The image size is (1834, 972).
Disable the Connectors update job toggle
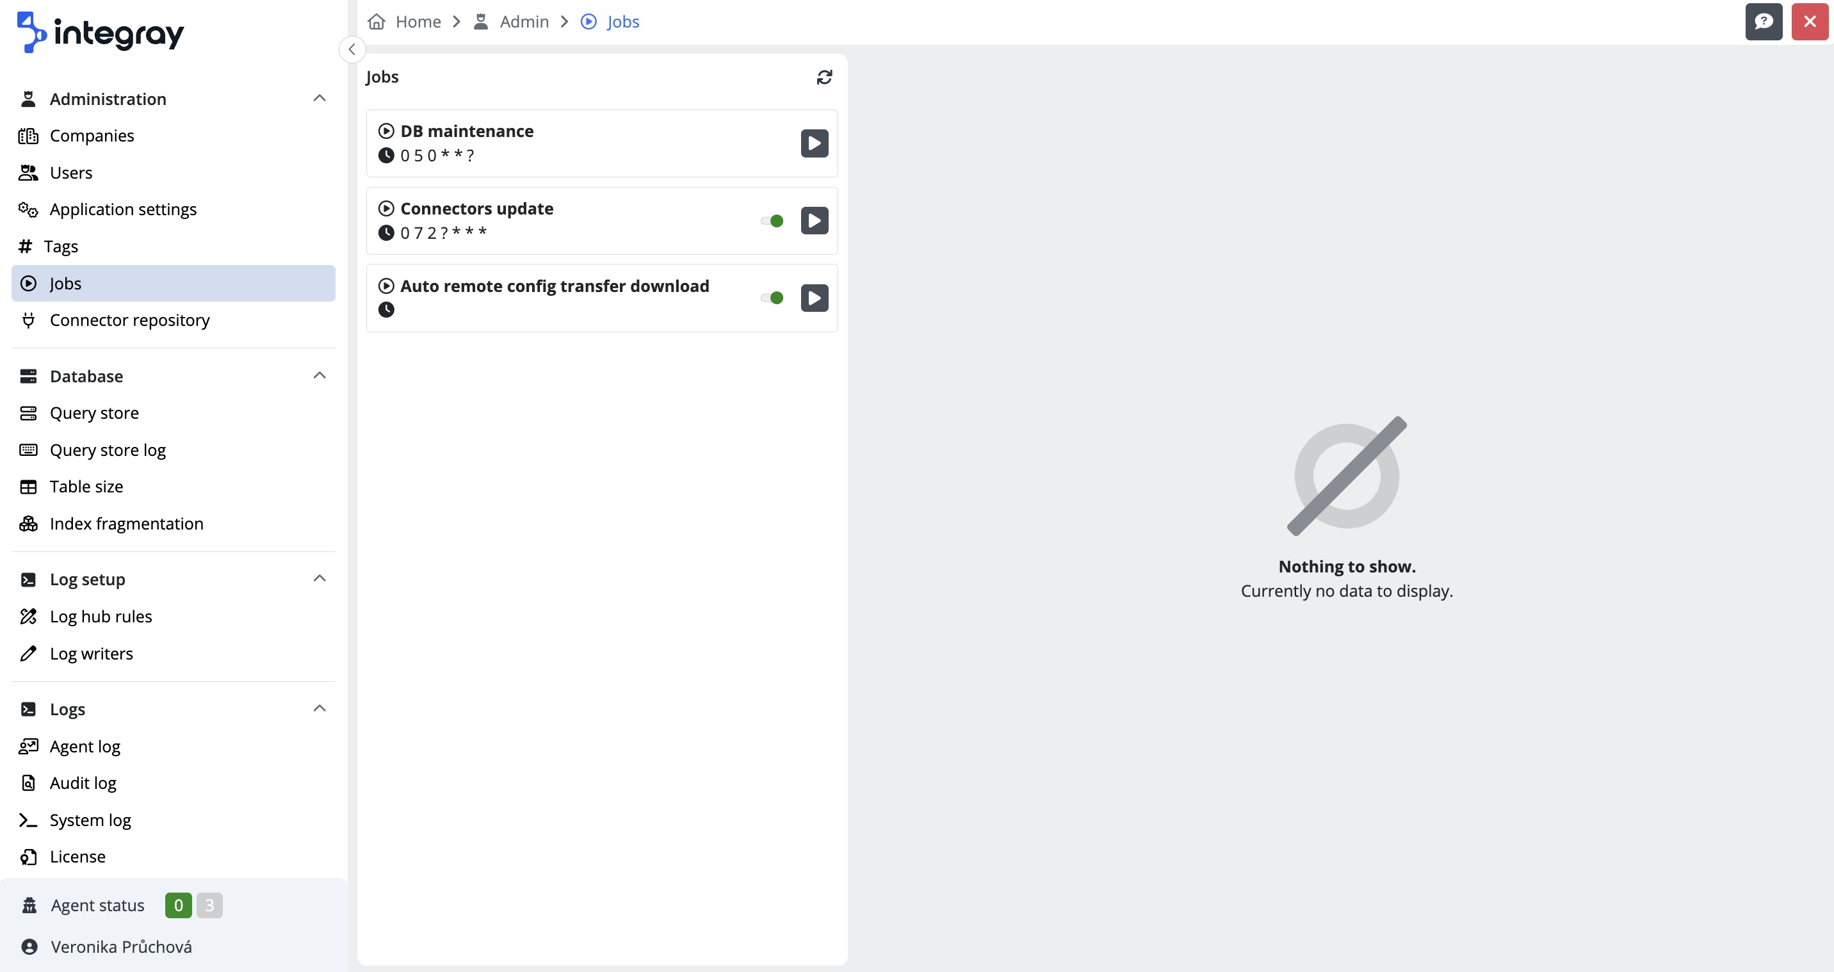[x=772, y=221]
